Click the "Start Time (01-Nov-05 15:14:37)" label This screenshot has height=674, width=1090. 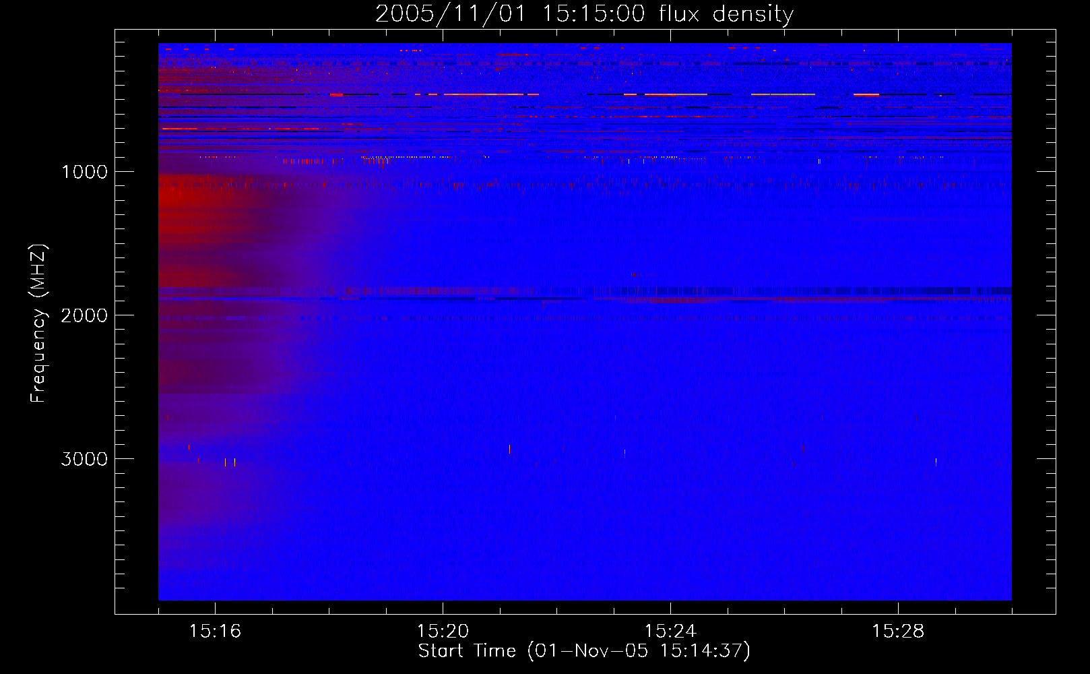(584, 651)
